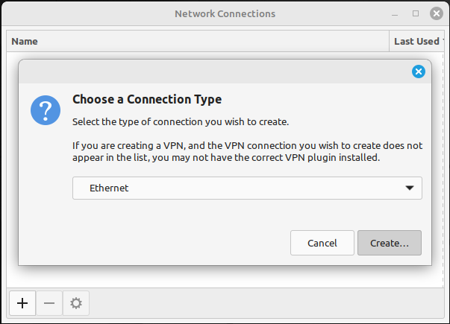
Task: Click the Create… button
Action: (x=390, y=243)
